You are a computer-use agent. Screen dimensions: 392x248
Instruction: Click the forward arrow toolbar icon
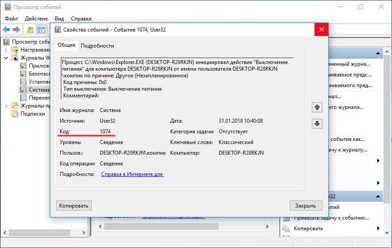point(16,30)
